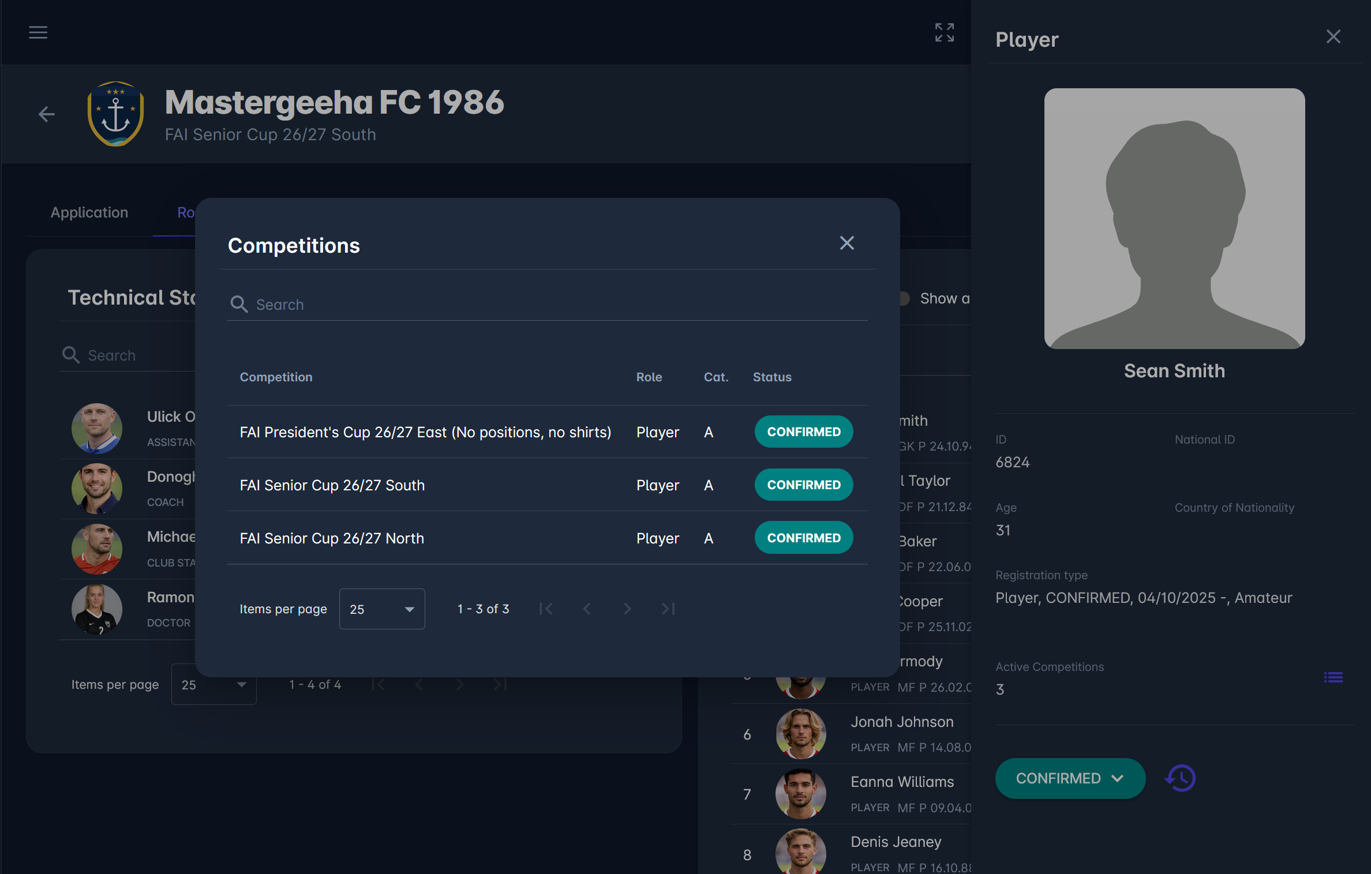
Task: Close the Player side panel
Action: coord(1333,37)
